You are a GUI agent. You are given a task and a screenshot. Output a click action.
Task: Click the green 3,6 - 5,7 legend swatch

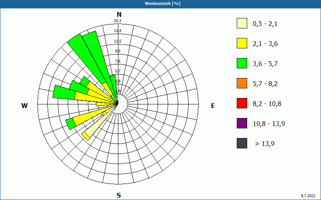click(242, 63)
